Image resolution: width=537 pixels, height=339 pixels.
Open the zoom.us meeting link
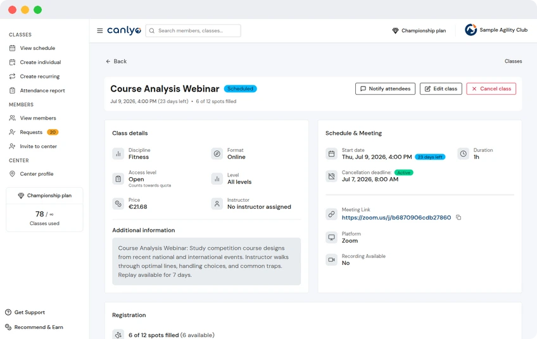point(396,217)
